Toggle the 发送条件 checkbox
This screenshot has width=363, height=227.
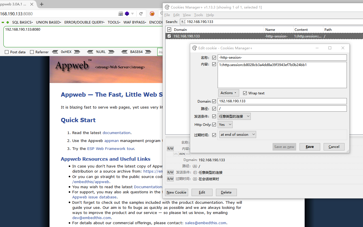(x=214, y=116)
